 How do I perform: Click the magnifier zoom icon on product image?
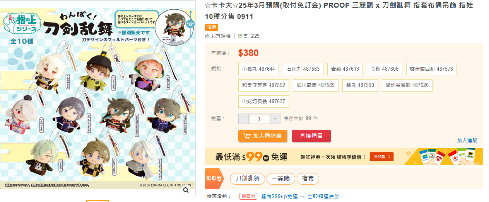[x=186, y=190]
